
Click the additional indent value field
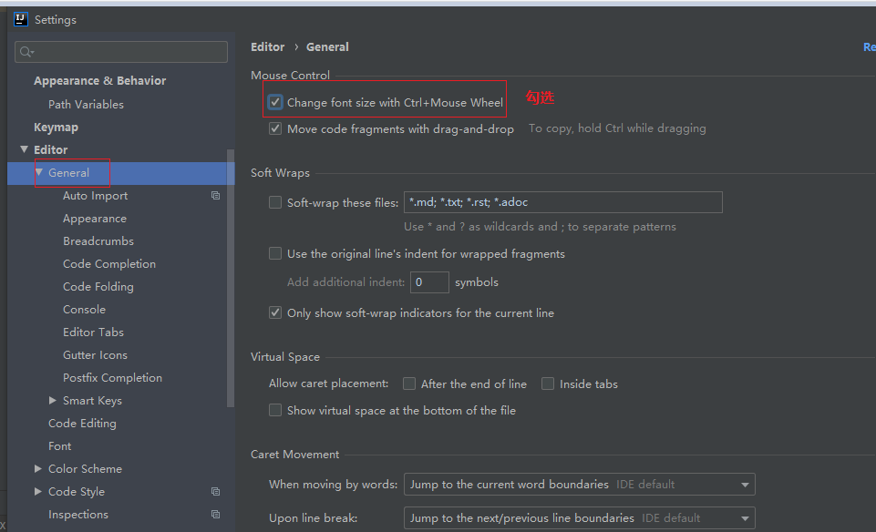pos(428,281)
